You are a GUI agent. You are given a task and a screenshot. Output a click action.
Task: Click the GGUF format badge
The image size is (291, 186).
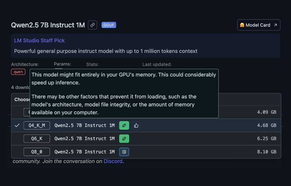click(x=109, y=25)
